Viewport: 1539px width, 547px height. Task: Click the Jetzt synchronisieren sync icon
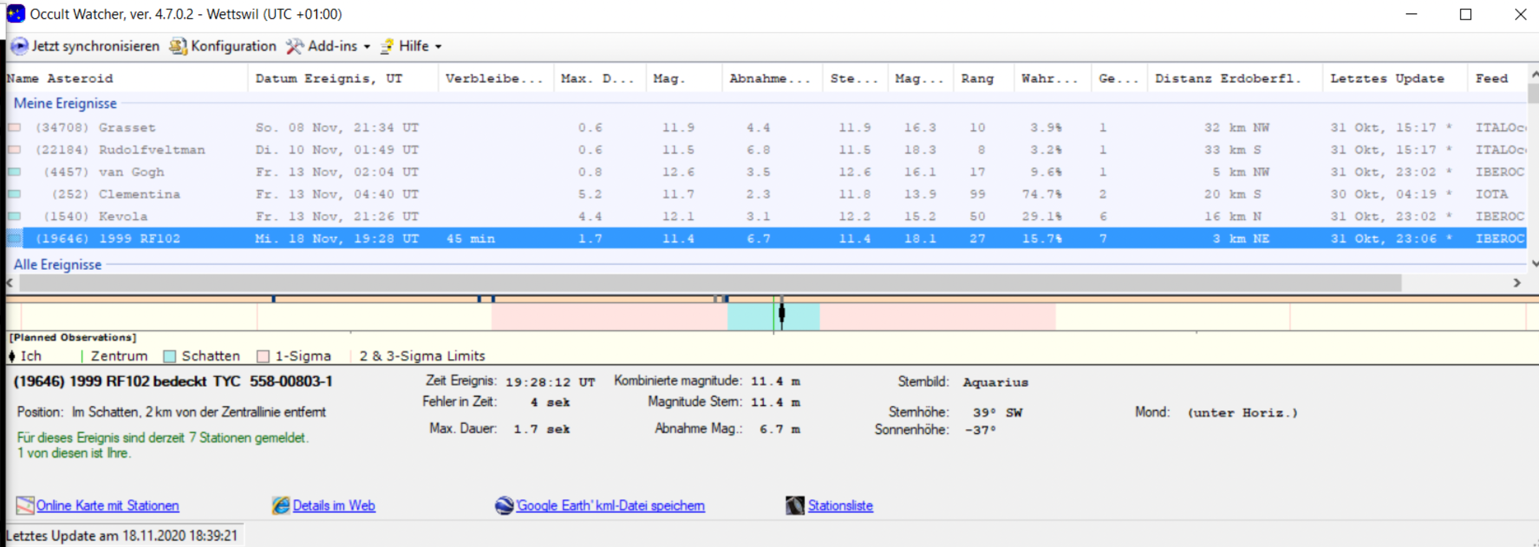(x=19, y=46)
